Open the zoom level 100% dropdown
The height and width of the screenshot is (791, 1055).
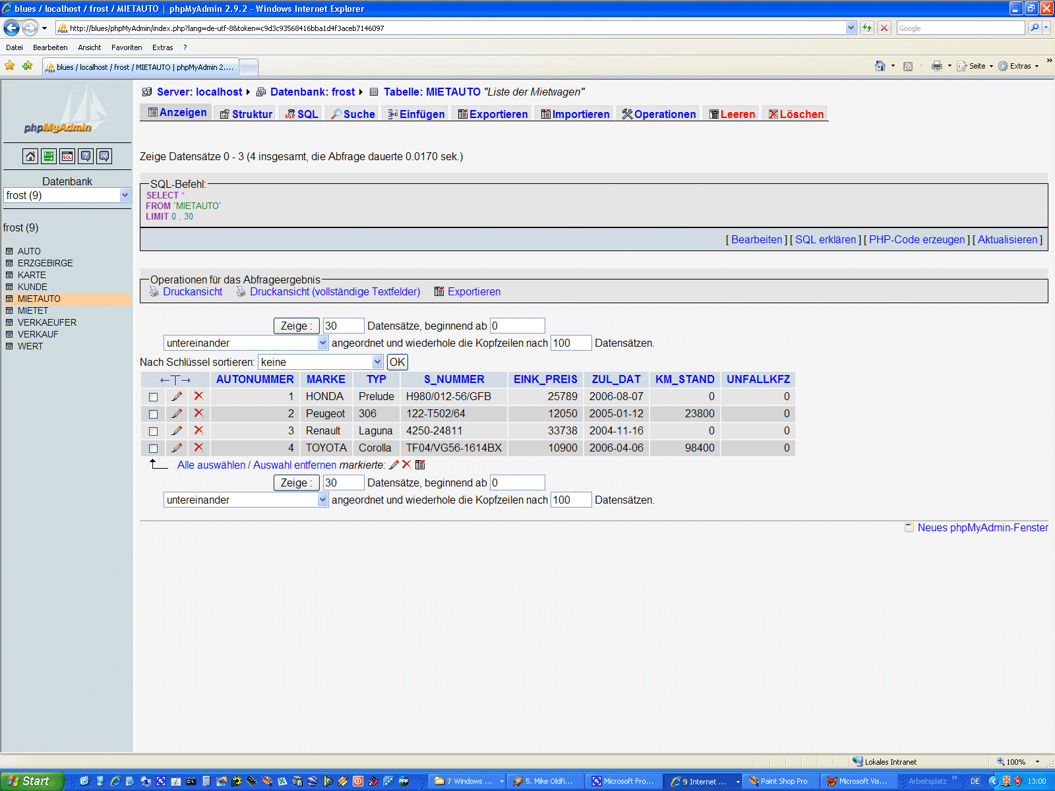[x=1038, y=762]
